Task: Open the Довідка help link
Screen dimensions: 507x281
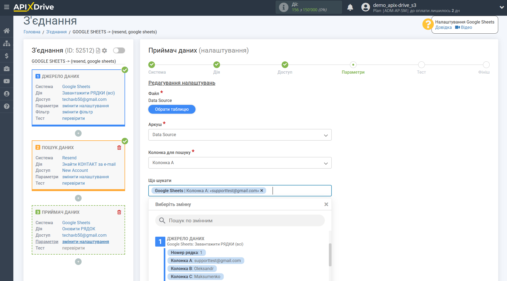Action: click(443, 27)
